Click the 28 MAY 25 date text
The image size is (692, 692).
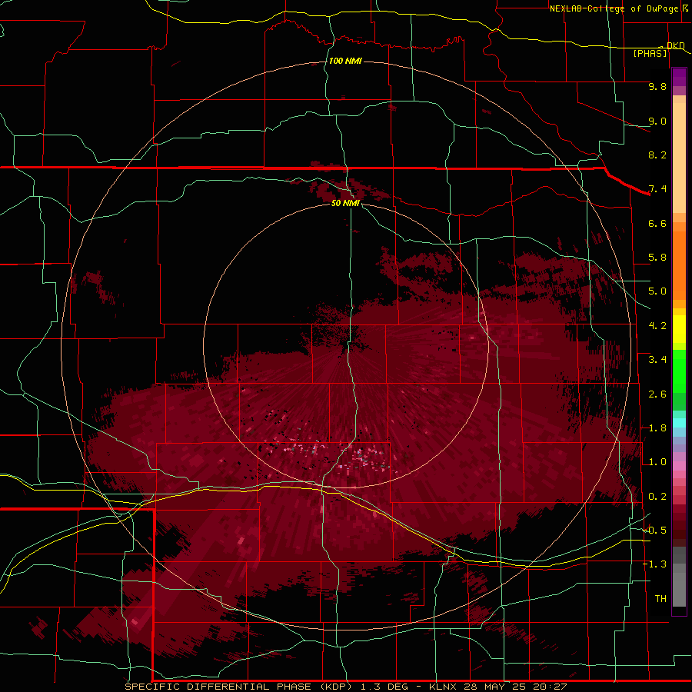point(494,687)
